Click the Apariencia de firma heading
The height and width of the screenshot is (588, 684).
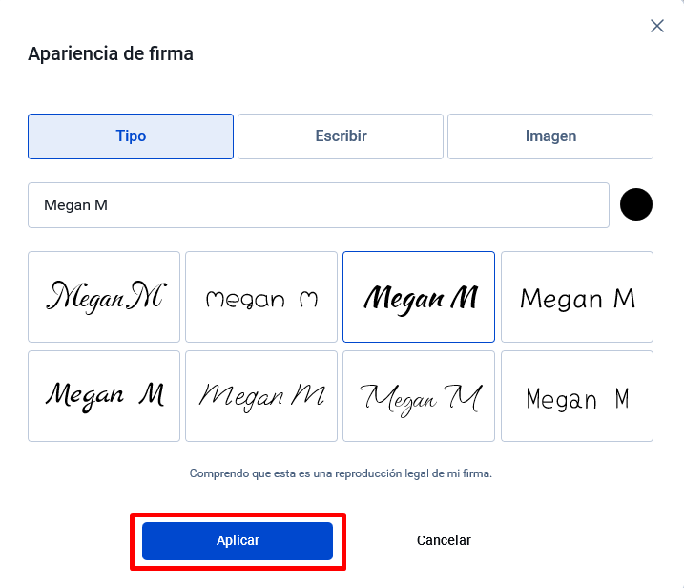tap(111, 53)
